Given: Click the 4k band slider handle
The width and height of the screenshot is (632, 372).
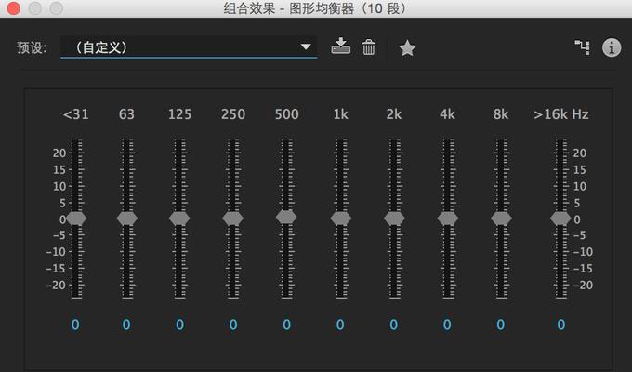Looking at the screenshot, I should [x=448, y=219].
